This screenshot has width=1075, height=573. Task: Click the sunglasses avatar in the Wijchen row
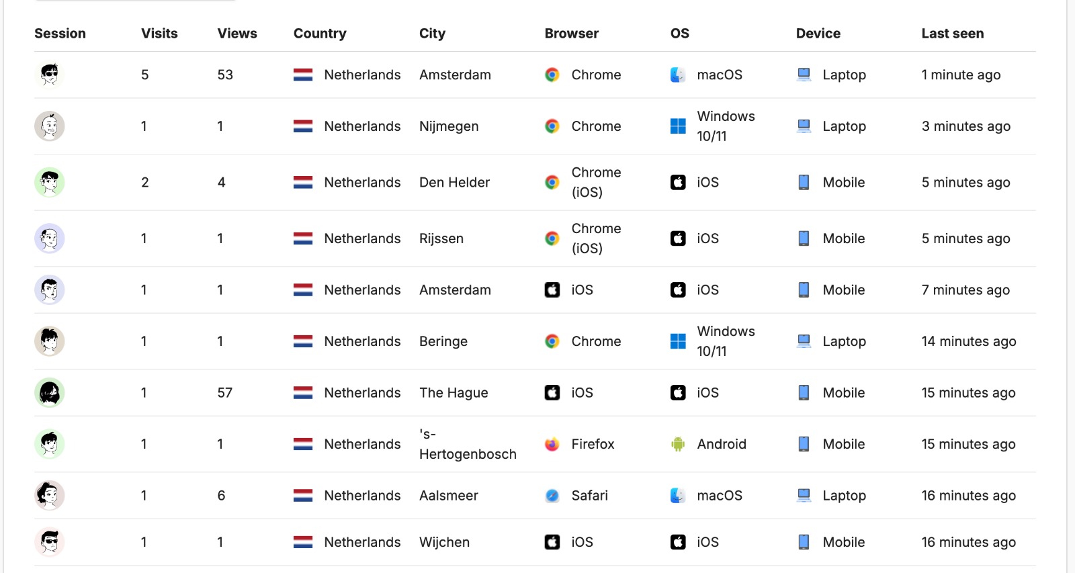click(x=50, y=541)
